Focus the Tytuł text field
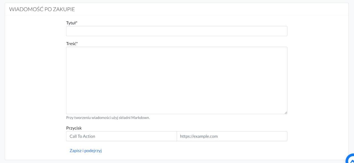The height and width of the screenshot is (163, 354). [x=176, y=31]
